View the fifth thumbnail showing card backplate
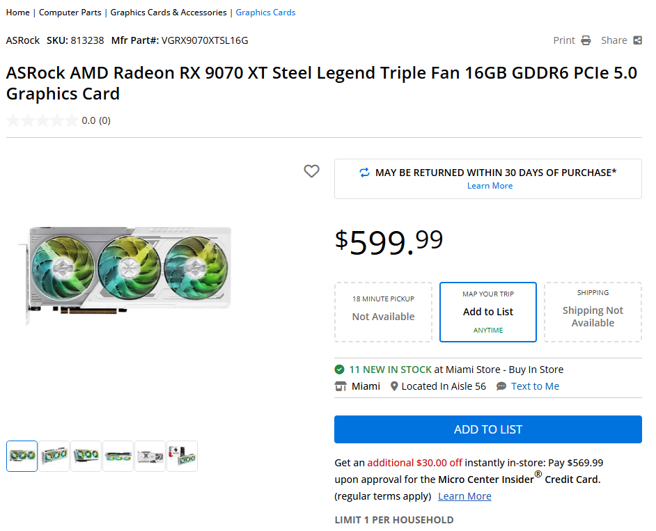Screen dimensions: 656x531 pos(150,457)
